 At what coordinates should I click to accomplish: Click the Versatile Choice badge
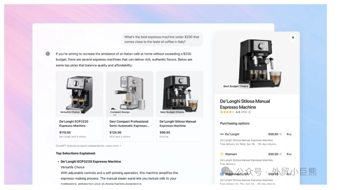coord(70,112)
